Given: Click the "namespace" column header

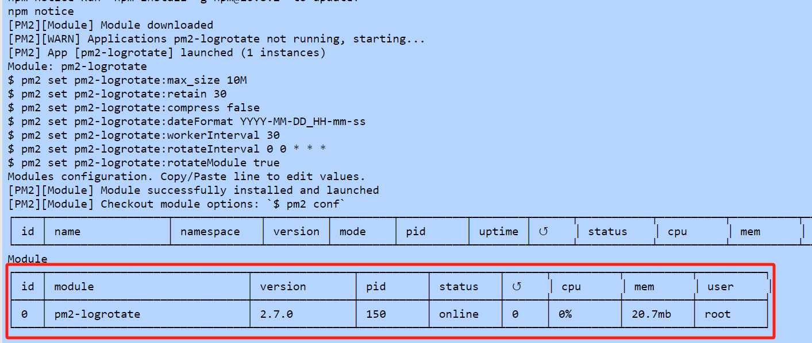Looking at the screenshot, I should pos(210,232).
